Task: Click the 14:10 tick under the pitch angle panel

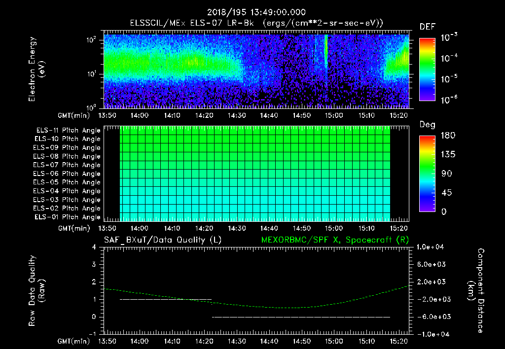Action: coord(172,228)
